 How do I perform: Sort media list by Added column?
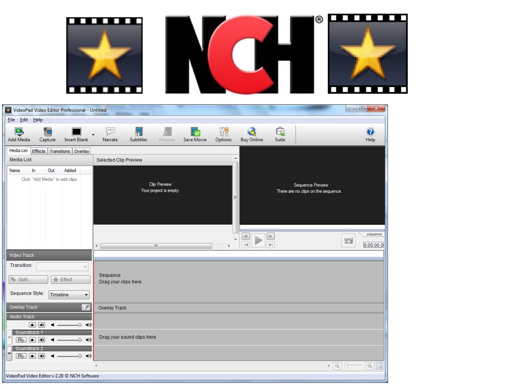[x=71, y=170]
